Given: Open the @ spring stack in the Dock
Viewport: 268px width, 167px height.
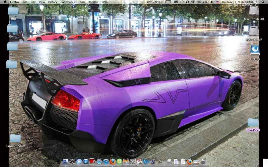Looking at the screenshot, I should pyautogui.click(x=169, y=162).
